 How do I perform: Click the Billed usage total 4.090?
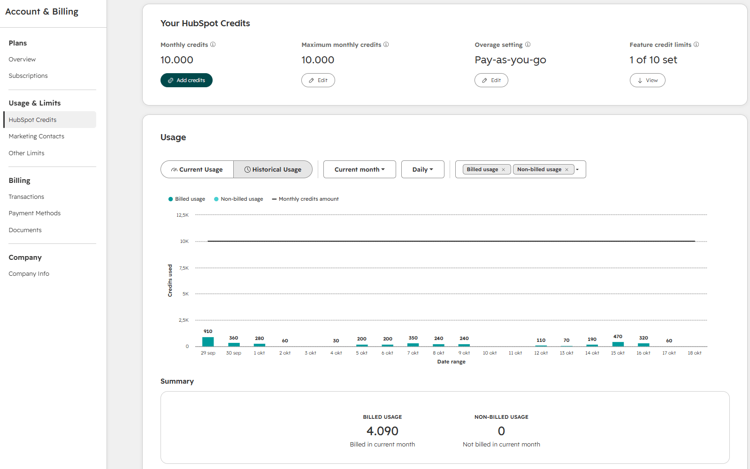pyautogui.click(x=383, y=431)
